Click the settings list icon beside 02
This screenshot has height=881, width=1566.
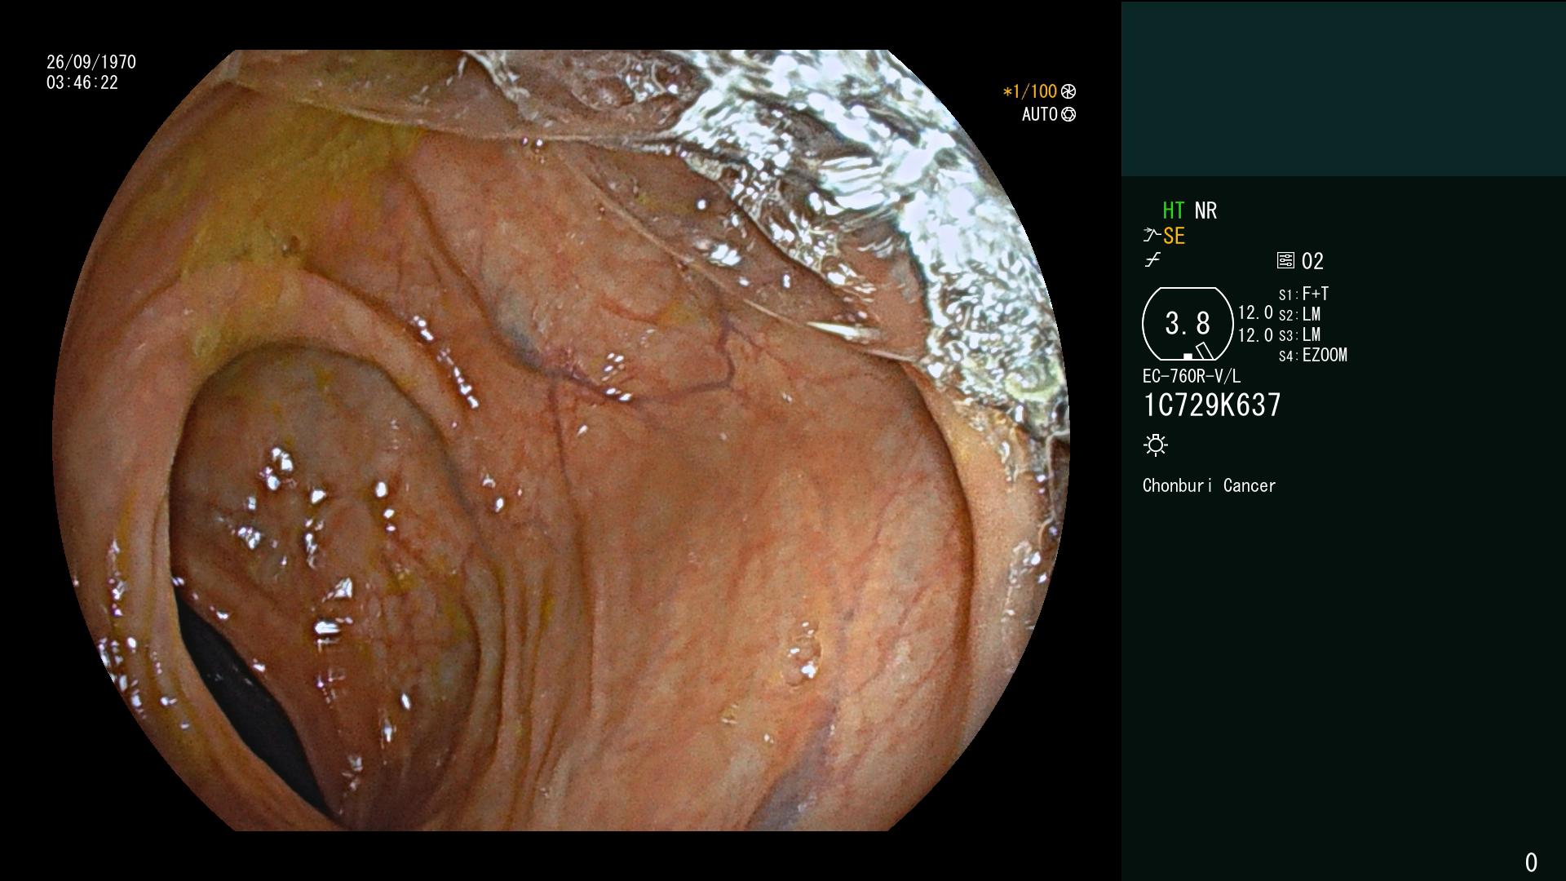click(1285, 261)
